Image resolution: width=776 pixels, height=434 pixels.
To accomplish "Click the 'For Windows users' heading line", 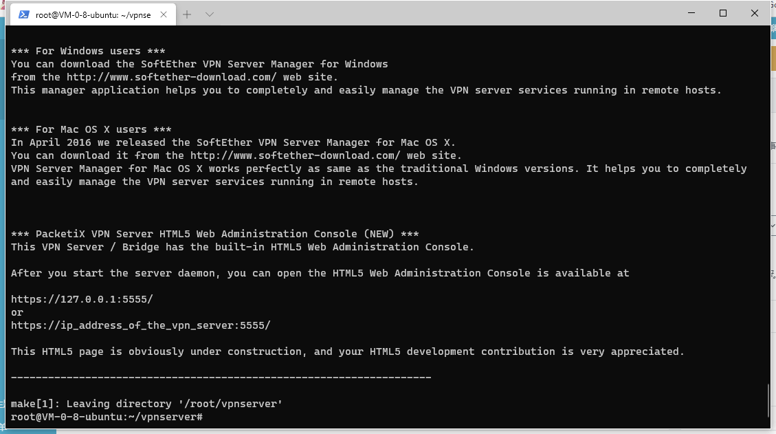I will 88,51.
